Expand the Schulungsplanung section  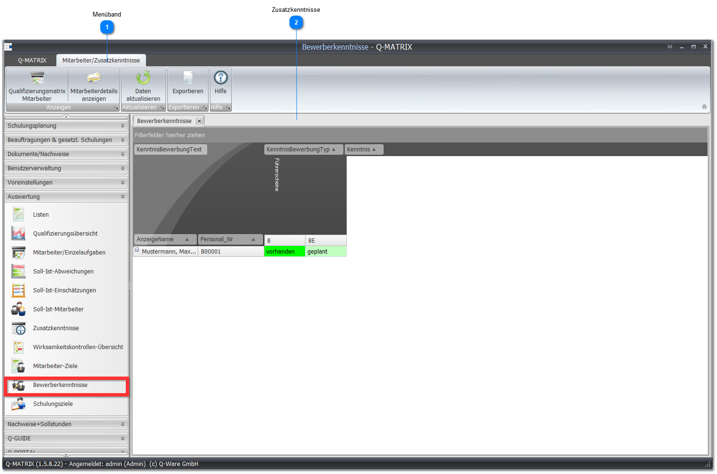click(66, 126)
